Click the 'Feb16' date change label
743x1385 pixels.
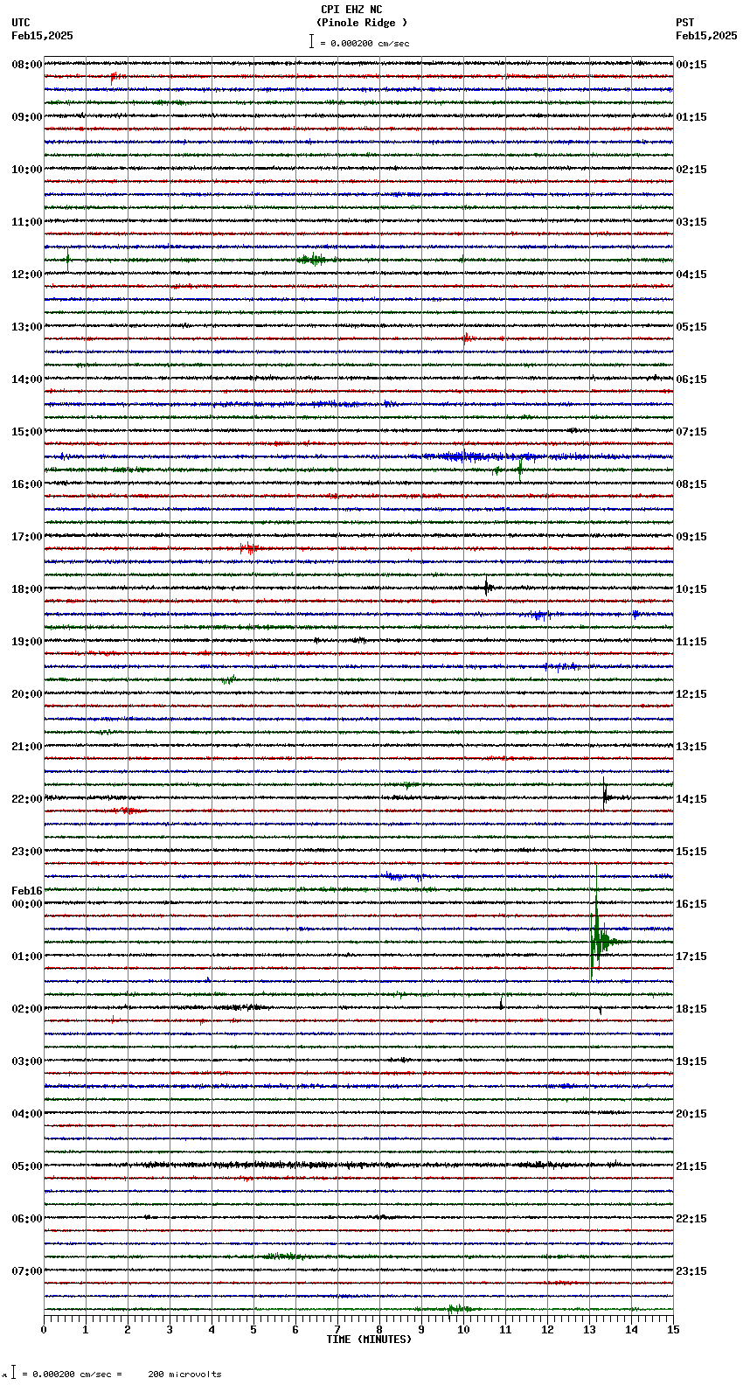[x=27, y=891]
